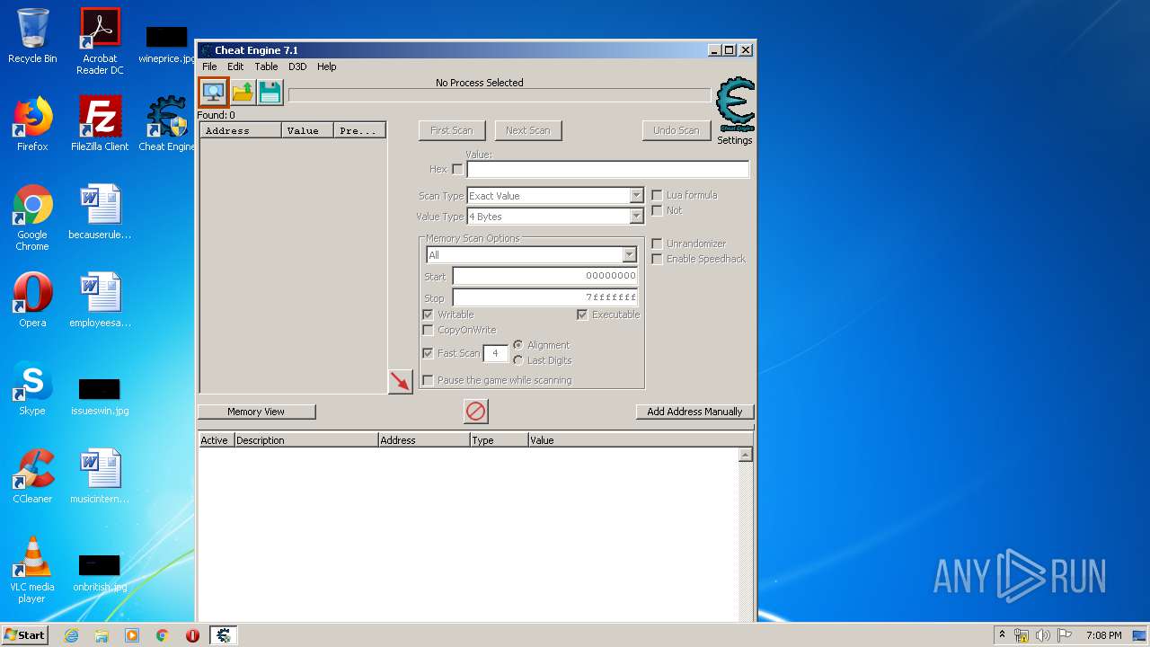Launch Skype desktop shortcut

(32, 388)
